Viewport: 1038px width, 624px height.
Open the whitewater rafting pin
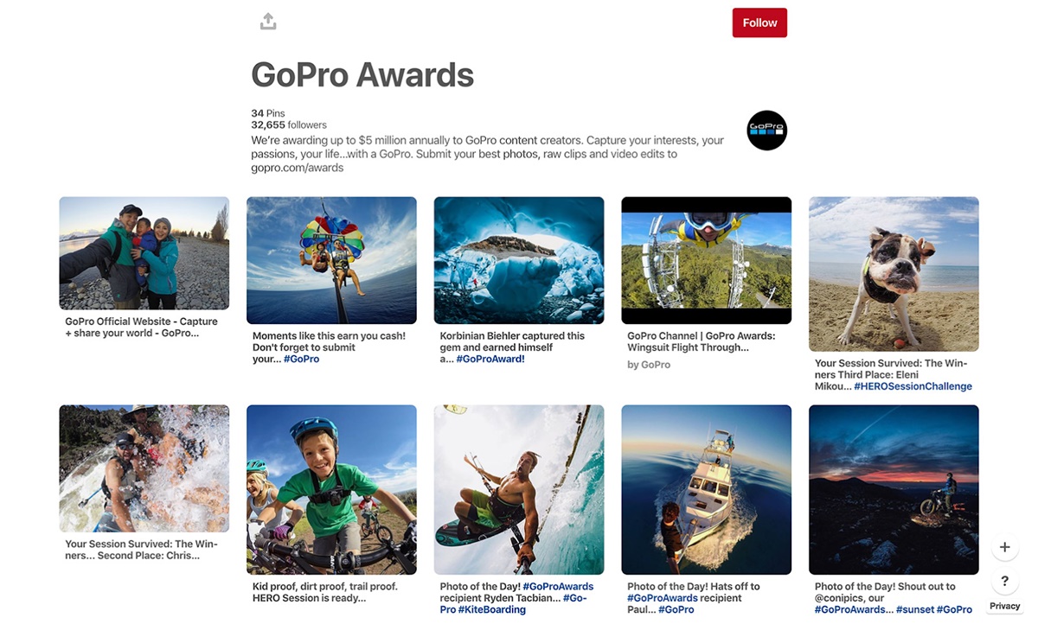(x=144, y=468)
